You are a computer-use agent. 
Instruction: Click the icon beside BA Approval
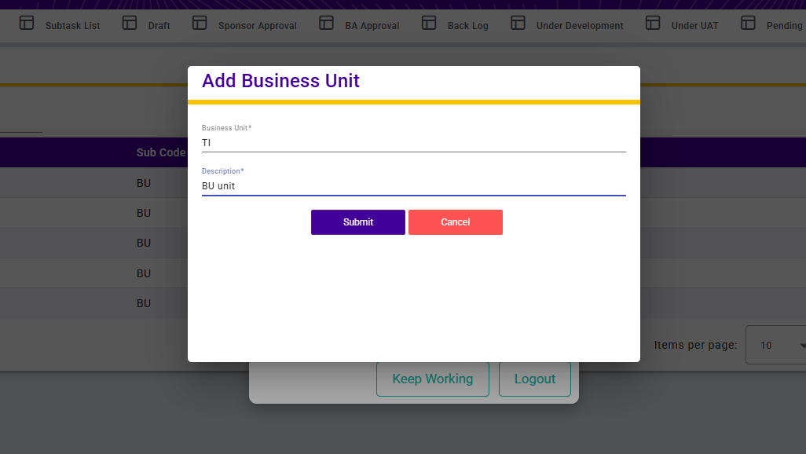326,23
